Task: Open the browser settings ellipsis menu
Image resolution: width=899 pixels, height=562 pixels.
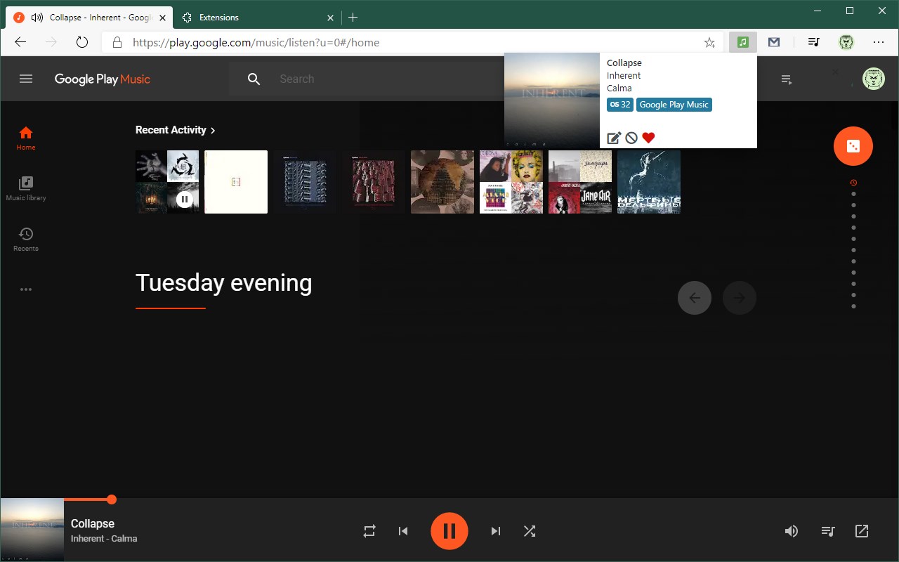Action: (879, 42)
